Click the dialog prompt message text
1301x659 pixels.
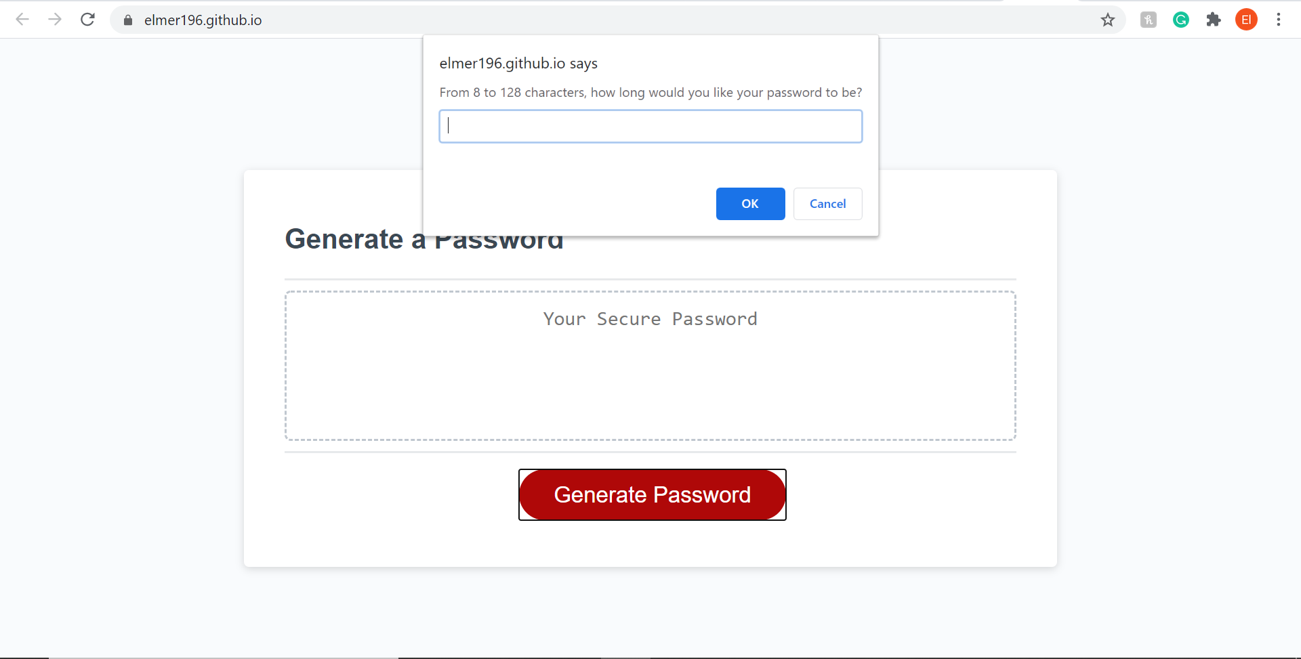650,92
